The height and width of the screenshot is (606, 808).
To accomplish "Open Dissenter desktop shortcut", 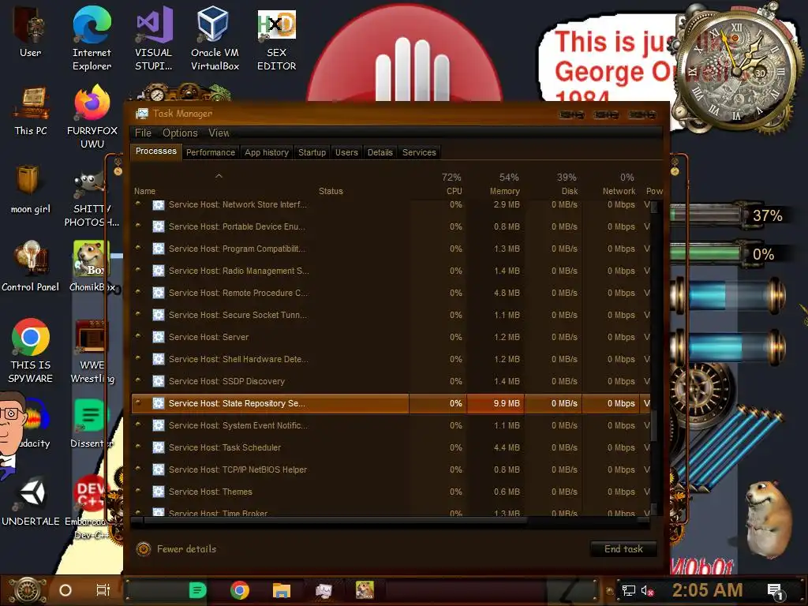I will (92, 424).
